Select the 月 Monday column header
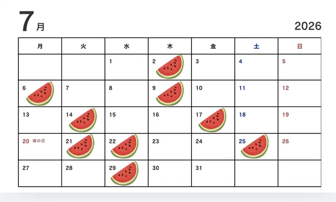 (40, 46)
